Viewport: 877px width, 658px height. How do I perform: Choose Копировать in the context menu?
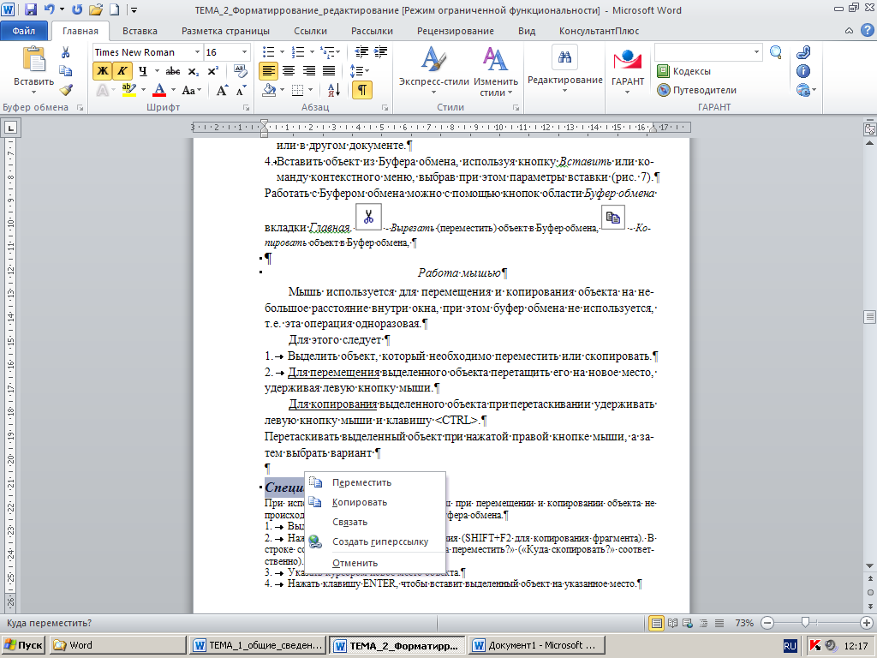(x=375, y=502)
